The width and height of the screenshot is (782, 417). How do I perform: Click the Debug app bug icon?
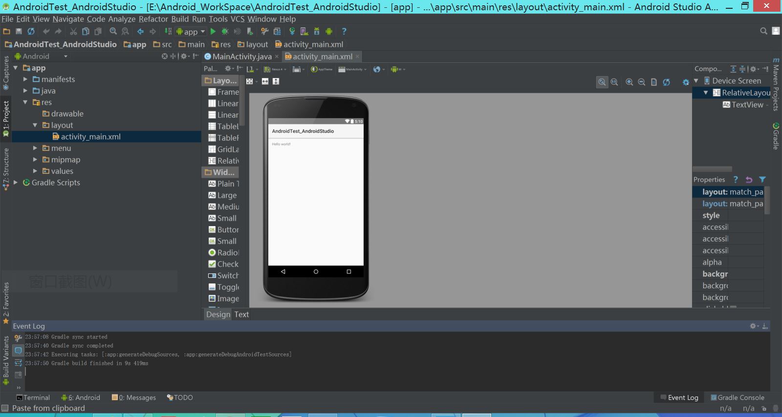[x=225, y=31]
